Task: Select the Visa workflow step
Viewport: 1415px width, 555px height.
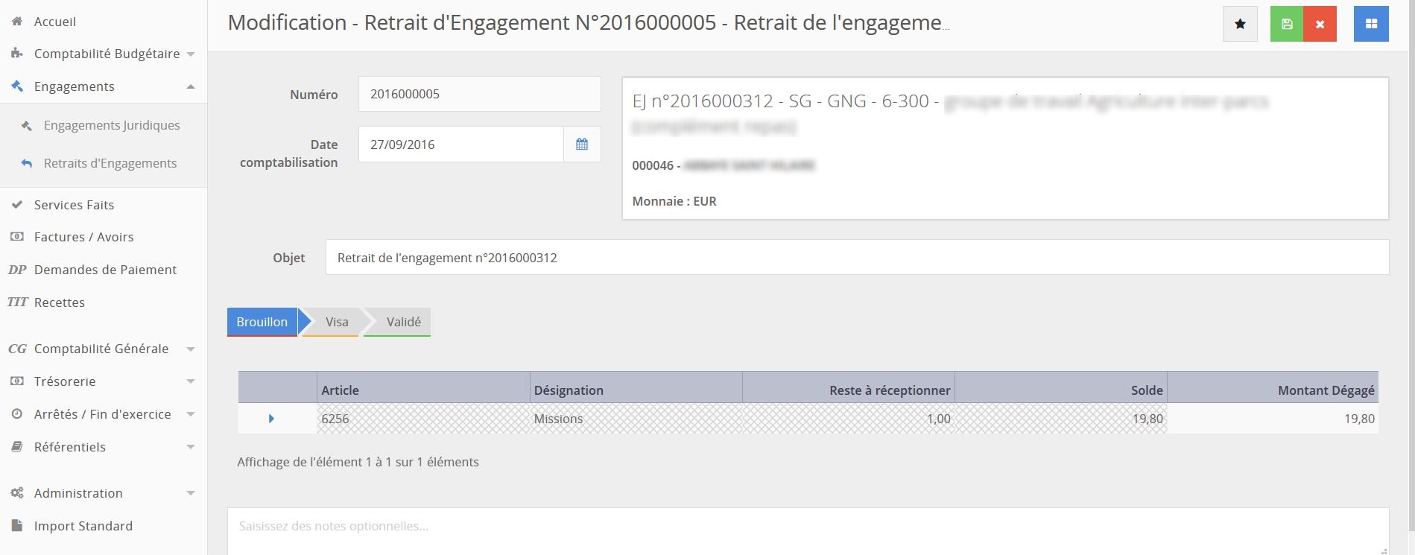Action: (336, 322)
